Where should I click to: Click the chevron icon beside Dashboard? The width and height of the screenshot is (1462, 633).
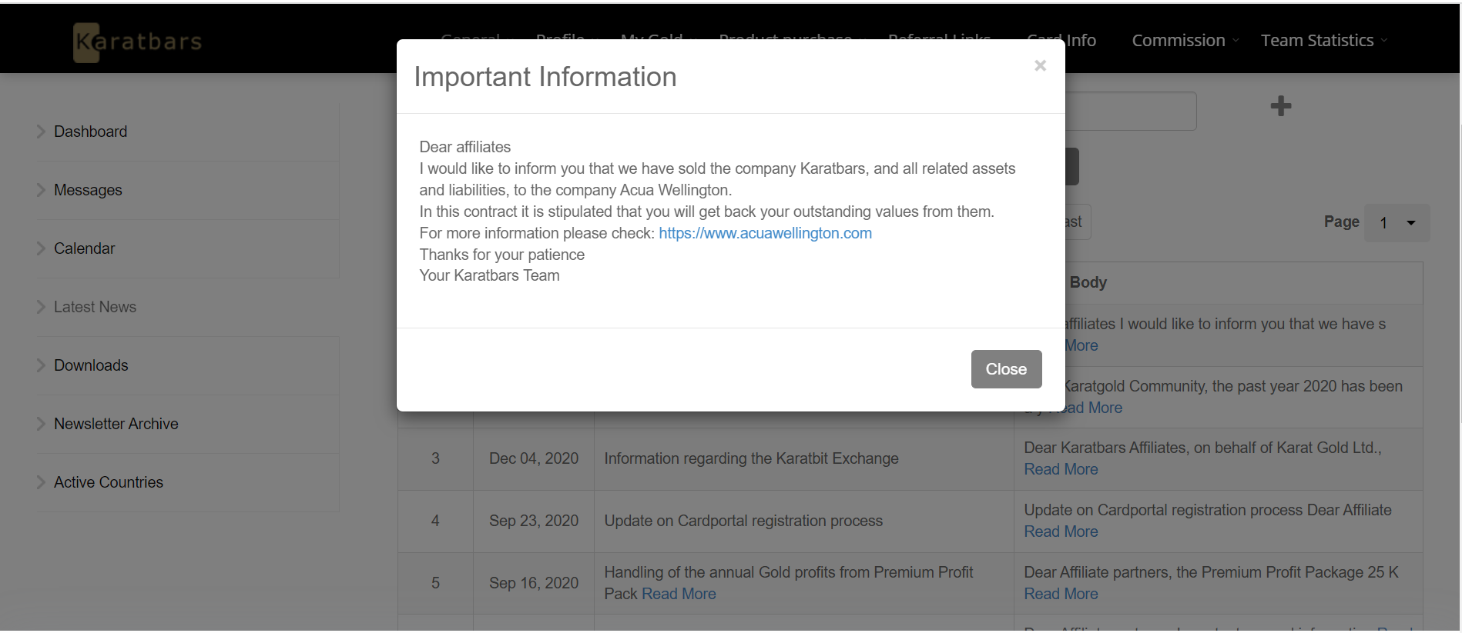point(41,132)
